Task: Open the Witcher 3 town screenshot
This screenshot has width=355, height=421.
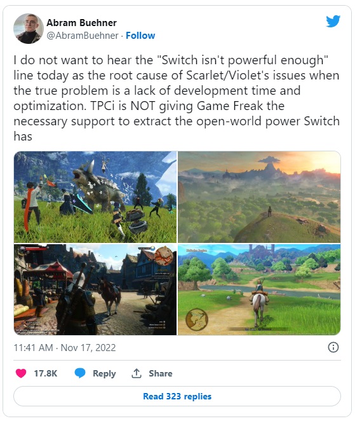Action: click(x=95, y=289)
